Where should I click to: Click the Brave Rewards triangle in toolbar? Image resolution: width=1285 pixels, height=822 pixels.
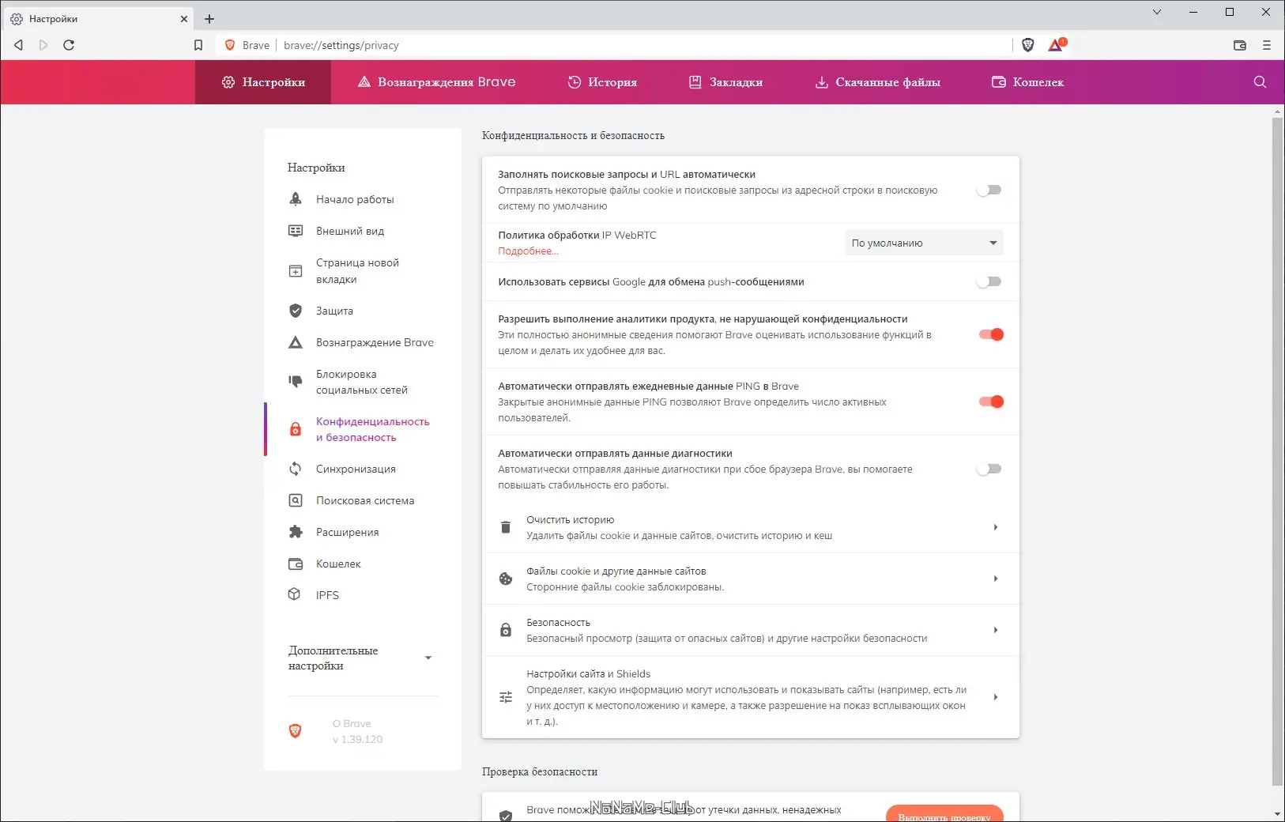pos(1055,45)
